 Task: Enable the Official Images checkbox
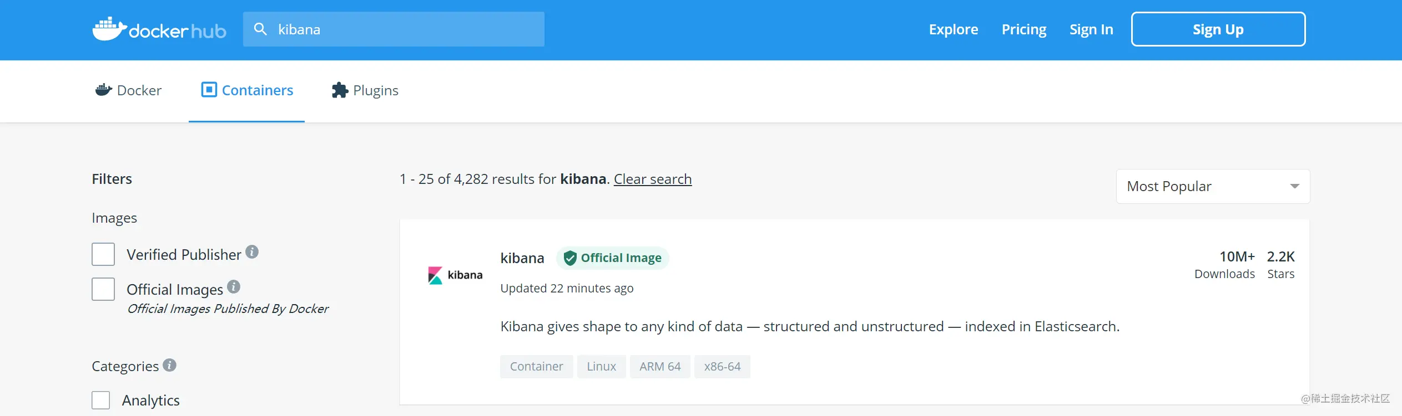point(103,289)
